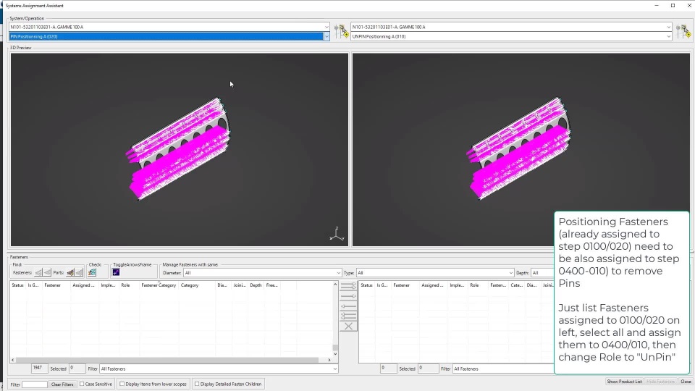
Task: Click left table scroll-down arrow
Action: click(x=335, y=354)
